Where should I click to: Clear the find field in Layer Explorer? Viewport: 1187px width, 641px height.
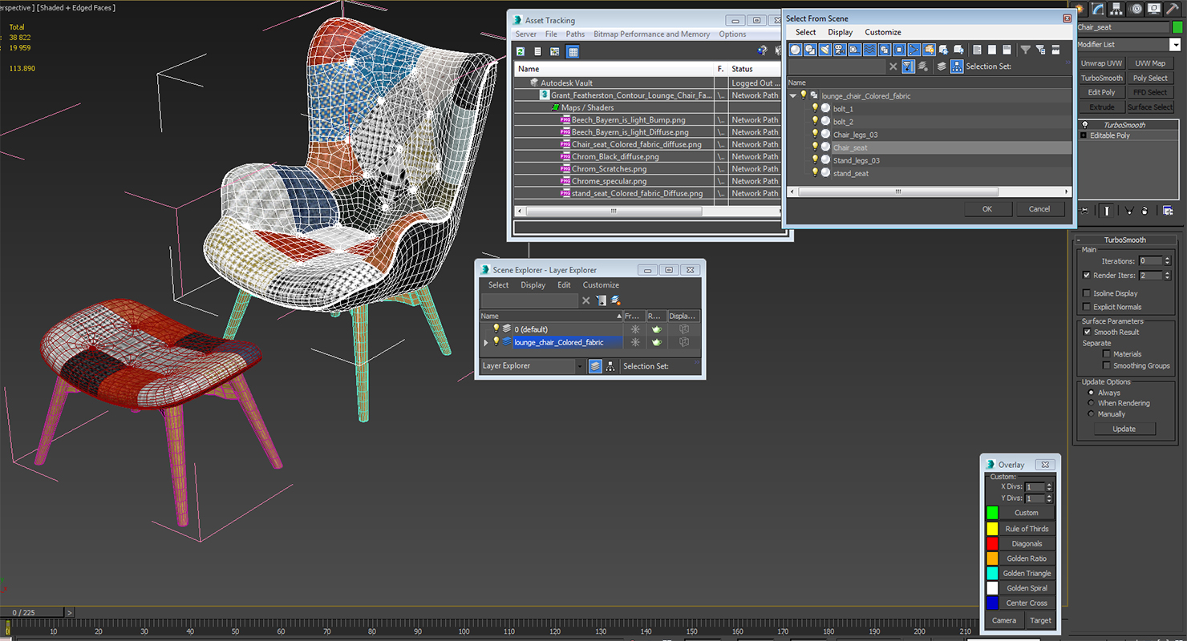(x=585, y=300)
